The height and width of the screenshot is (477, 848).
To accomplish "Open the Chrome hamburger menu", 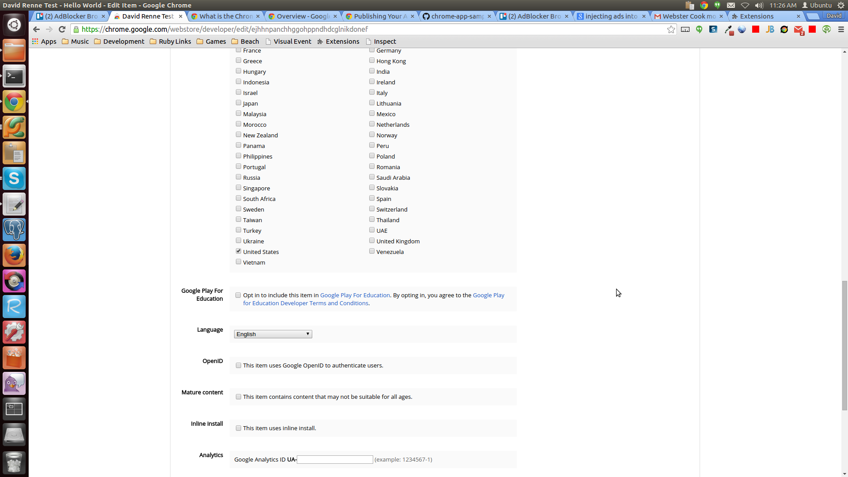I will (x=841, y=29).
